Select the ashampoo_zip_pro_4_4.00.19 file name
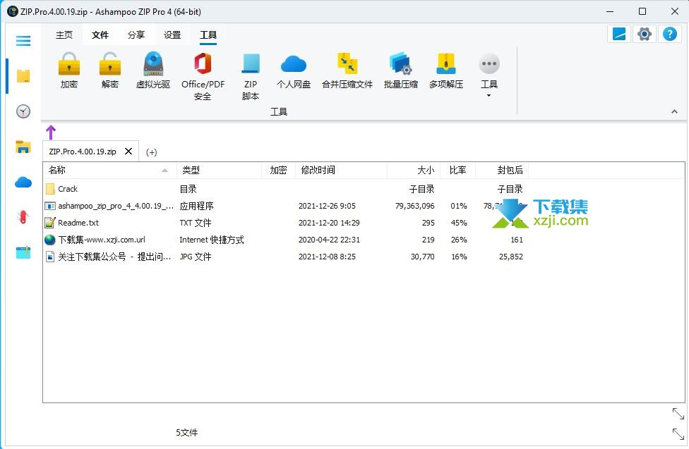 point(116,206)
